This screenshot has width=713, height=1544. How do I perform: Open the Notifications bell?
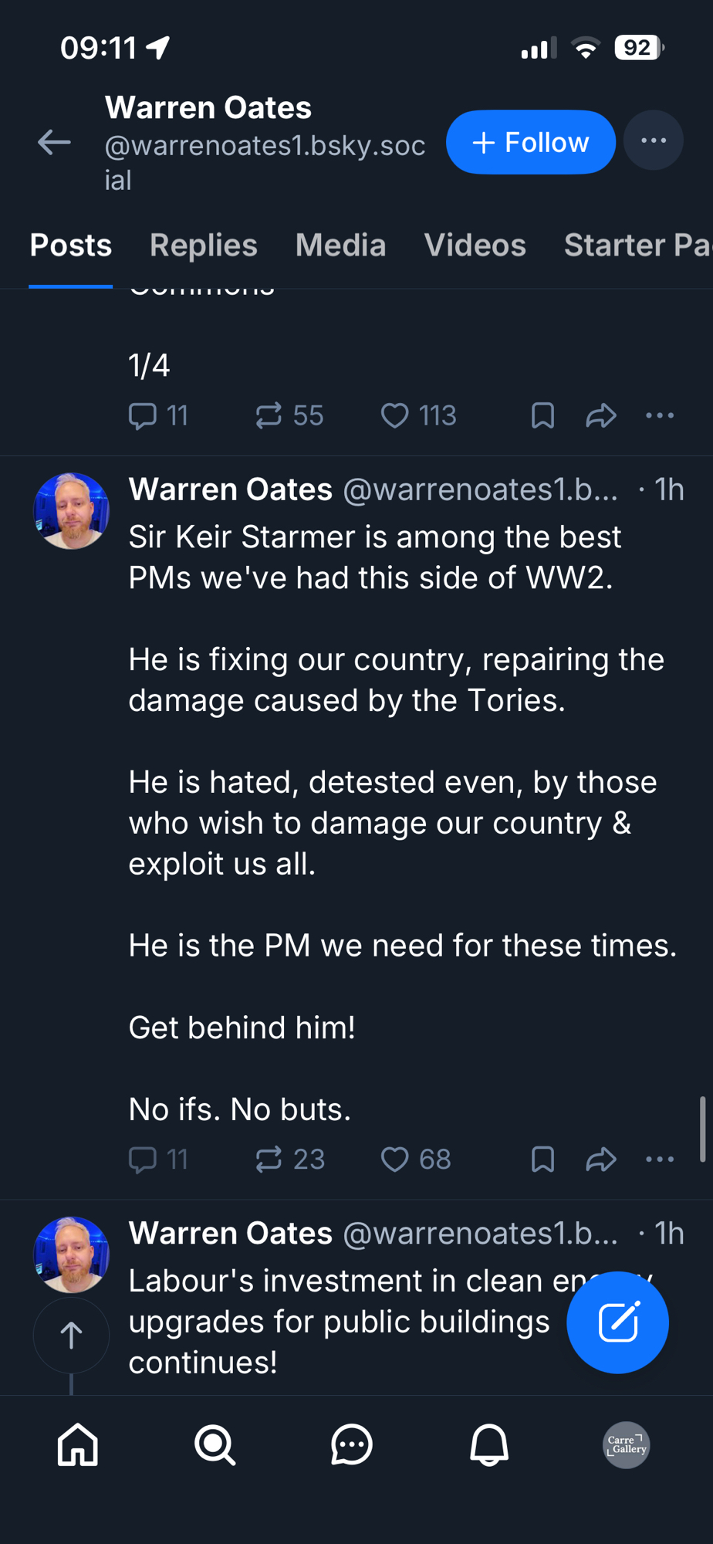click(489, 1444)
